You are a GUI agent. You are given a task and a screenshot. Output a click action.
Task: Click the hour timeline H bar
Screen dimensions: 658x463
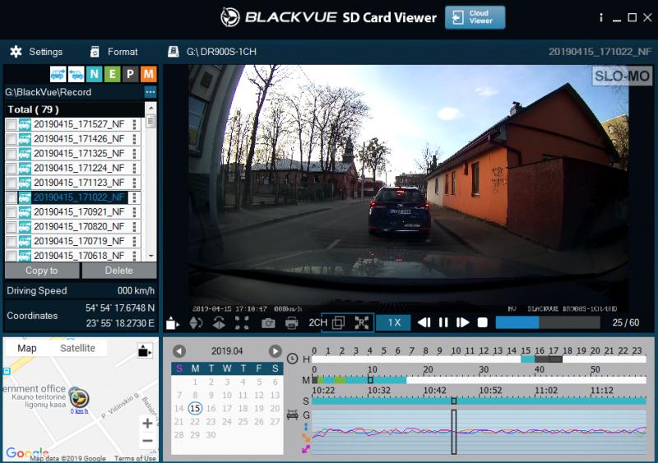point(479,359)
